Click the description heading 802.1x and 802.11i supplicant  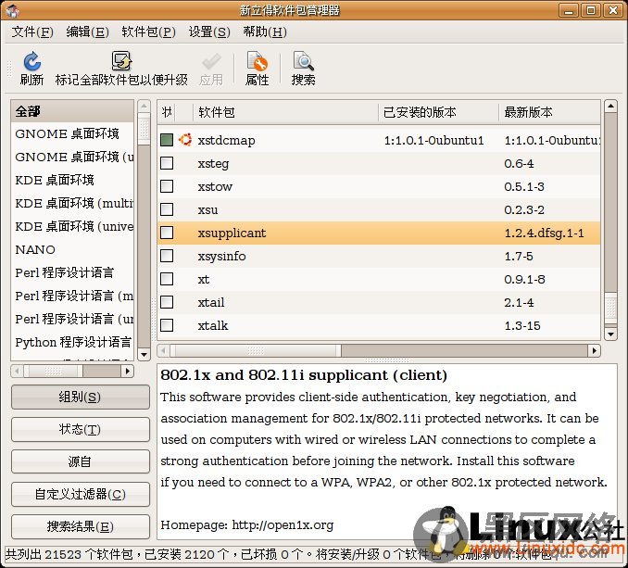click(303, 375)
